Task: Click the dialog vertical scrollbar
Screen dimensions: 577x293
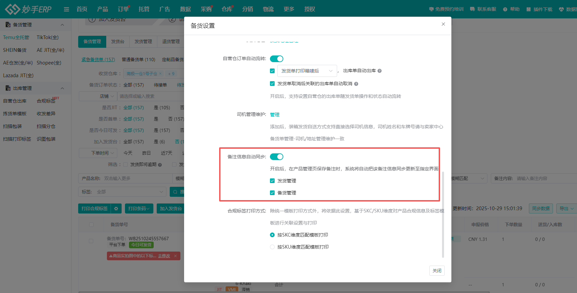Action: pos(443,214)
